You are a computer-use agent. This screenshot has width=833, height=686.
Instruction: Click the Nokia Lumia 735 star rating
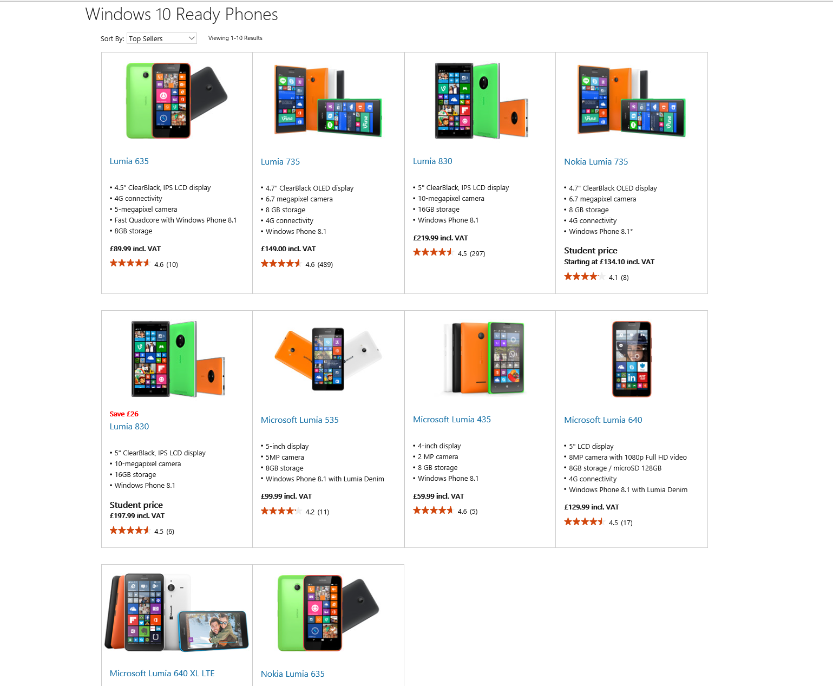584,277
